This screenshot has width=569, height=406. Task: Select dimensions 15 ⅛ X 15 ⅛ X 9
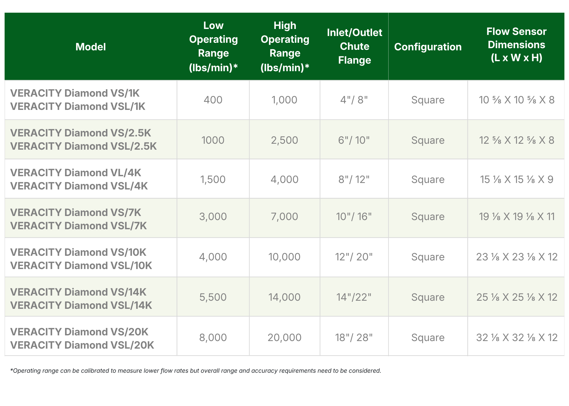pyautogui.click(x=516, y=179)
